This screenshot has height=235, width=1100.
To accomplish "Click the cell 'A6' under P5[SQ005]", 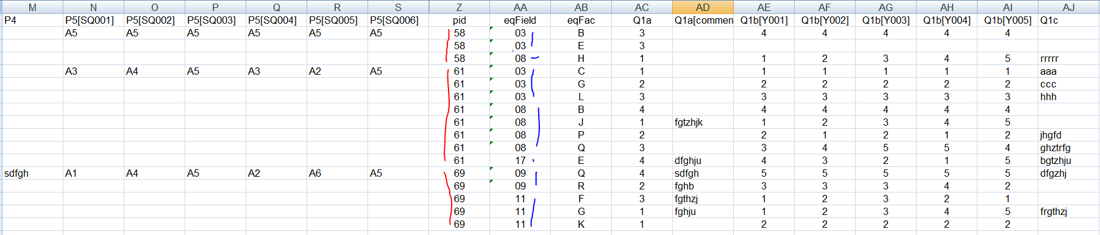I will coord(337,173).
